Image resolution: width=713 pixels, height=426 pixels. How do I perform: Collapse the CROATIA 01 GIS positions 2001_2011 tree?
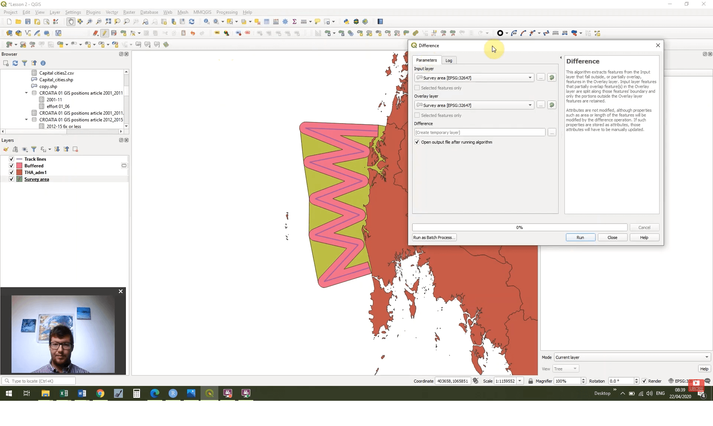[x=26, y=93]
